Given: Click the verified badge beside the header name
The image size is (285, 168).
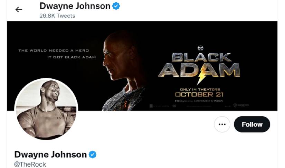Looking at the screenshot, I should point(116,6).
